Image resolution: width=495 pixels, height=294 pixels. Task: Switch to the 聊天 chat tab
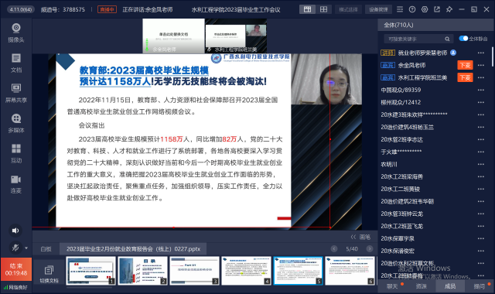click(x=392, y=286)
